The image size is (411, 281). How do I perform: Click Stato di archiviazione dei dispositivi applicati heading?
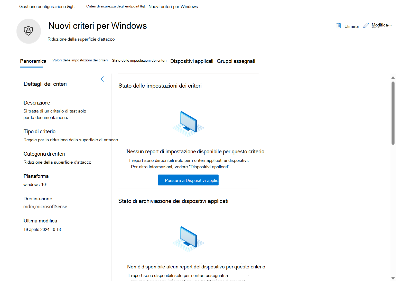pos(173,201)
